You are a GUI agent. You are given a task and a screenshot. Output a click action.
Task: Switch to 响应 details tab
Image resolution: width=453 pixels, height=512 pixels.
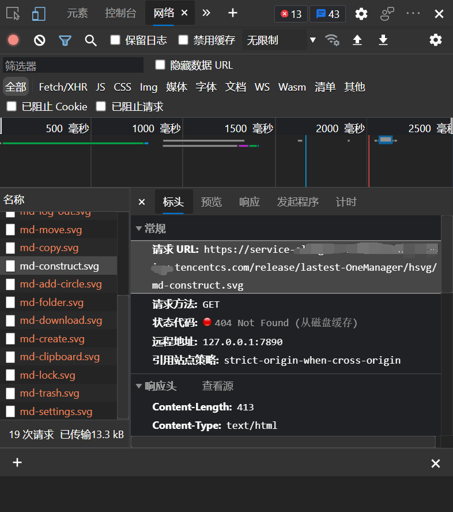[x=250, y=202]
